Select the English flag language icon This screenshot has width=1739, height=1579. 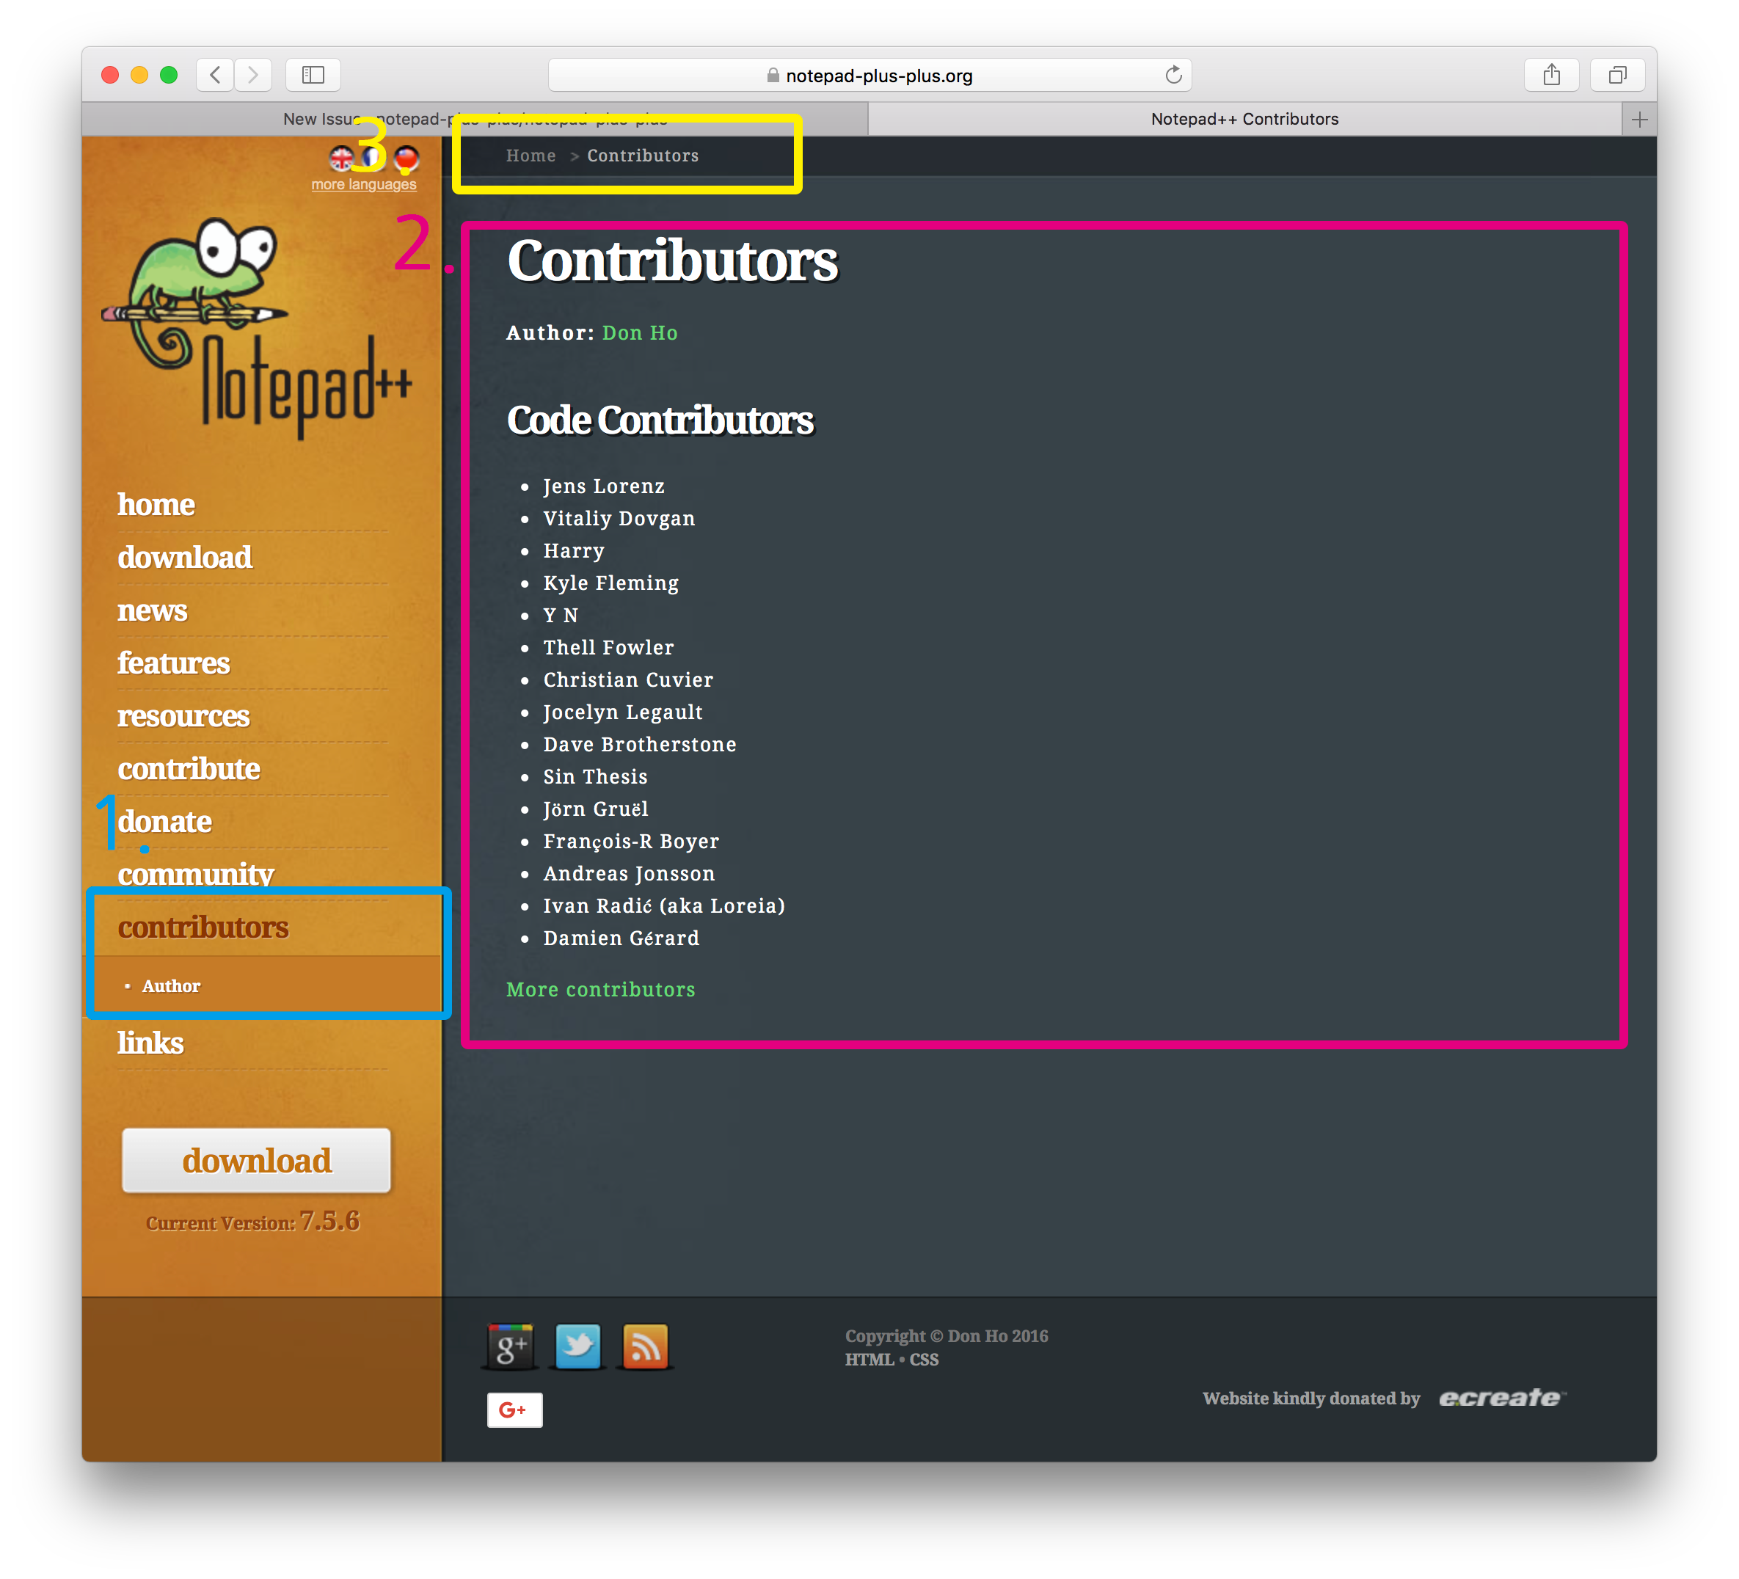coord(342,158)
